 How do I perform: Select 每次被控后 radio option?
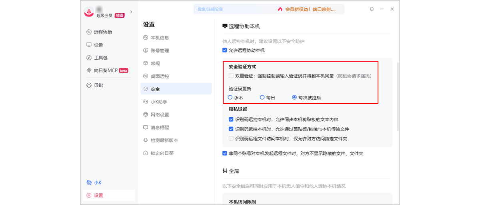[x=294, y=97]
